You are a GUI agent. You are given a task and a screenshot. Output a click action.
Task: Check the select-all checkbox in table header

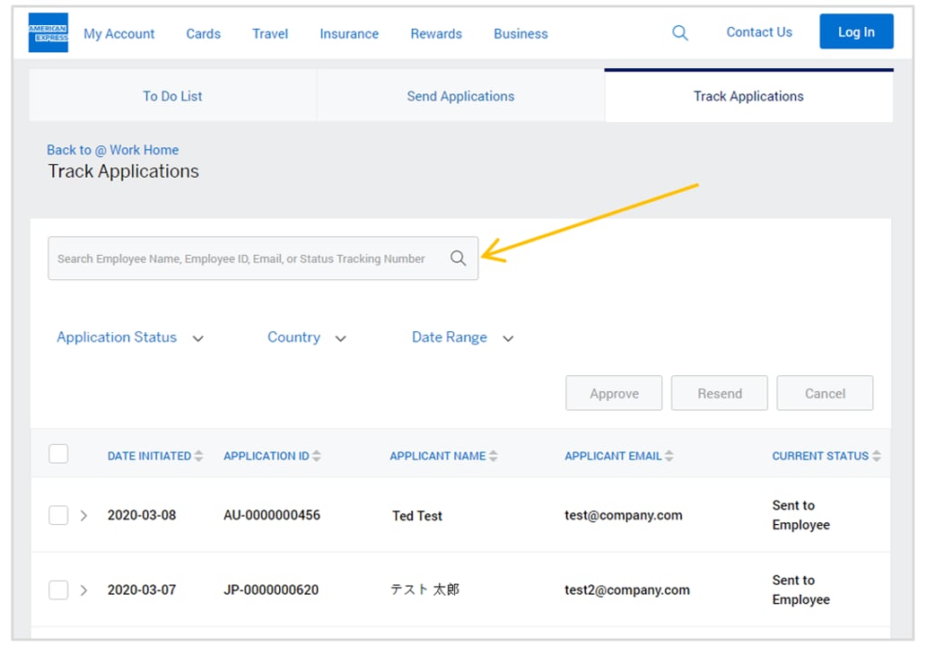pos(58,454)
